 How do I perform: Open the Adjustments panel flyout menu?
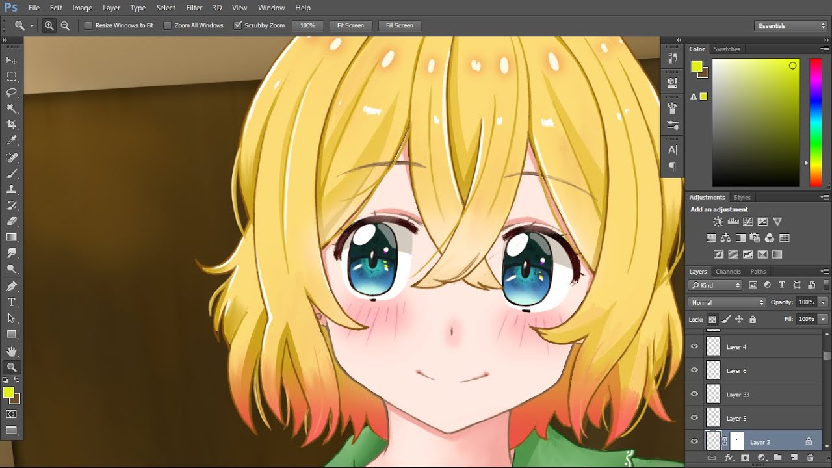coord(825,197)
